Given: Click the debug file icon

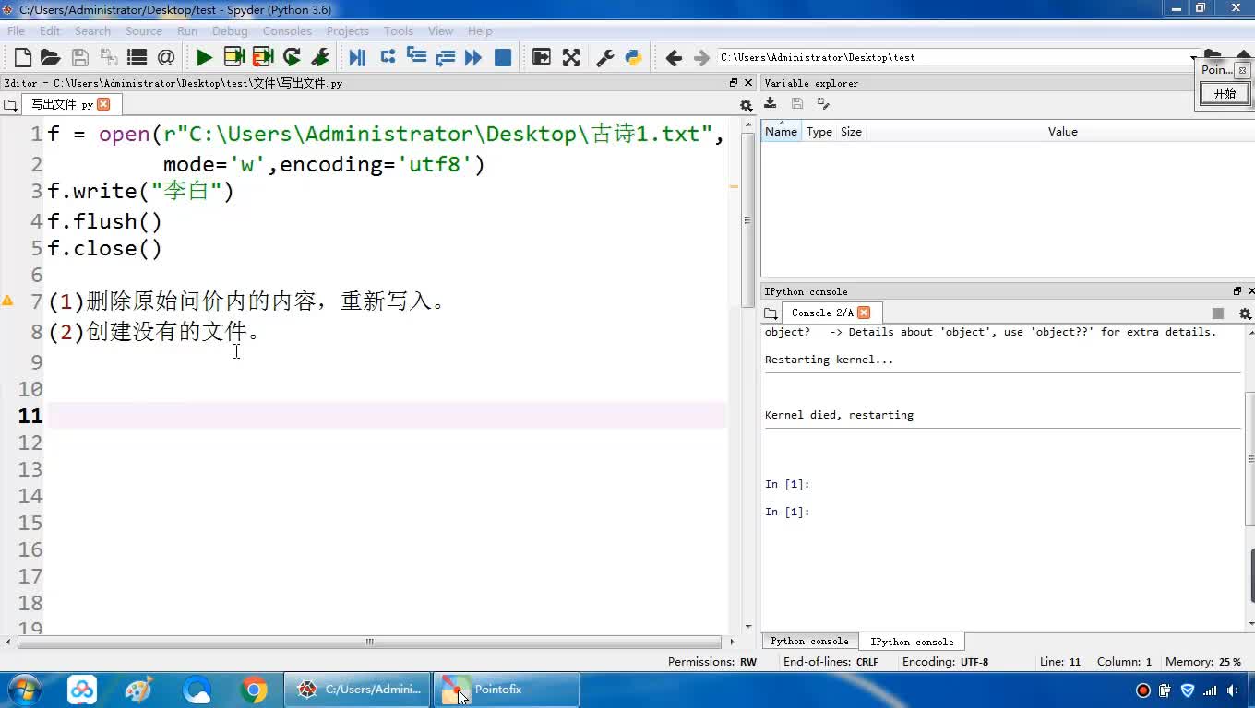Looking at the screenshot, I should point(357,57).
